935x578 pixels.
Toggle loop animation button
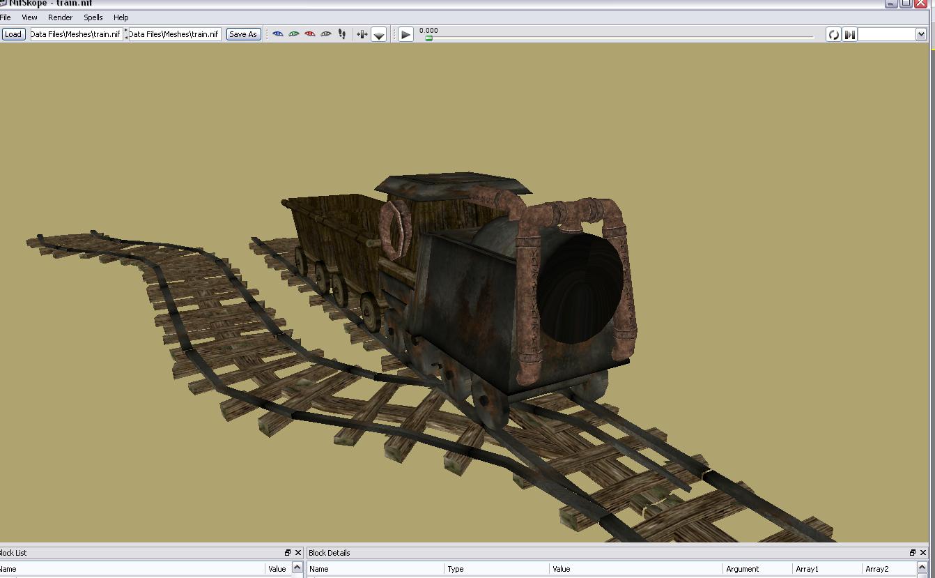tap(833, 34)
